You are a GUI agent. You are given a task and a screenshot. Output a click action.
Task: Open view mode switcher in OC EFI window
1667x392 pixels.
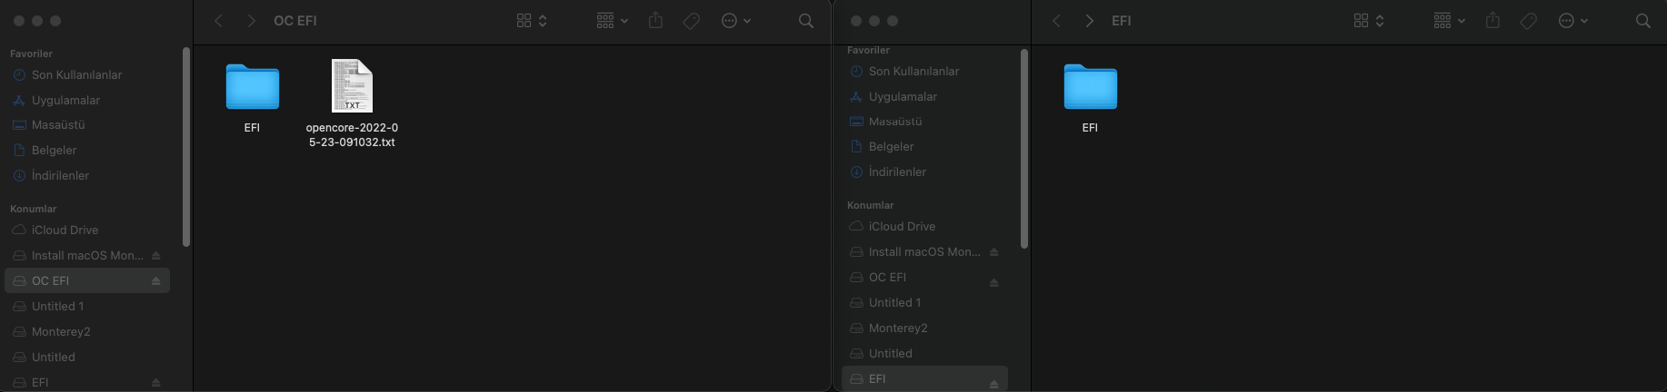[532, 21]
